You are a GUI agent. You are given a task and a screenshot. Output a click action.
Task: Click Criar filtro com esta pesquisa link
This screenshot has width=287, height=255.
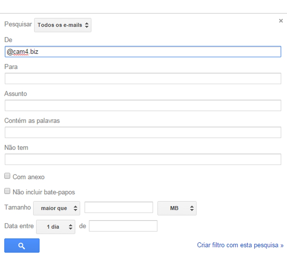(240, 245)
